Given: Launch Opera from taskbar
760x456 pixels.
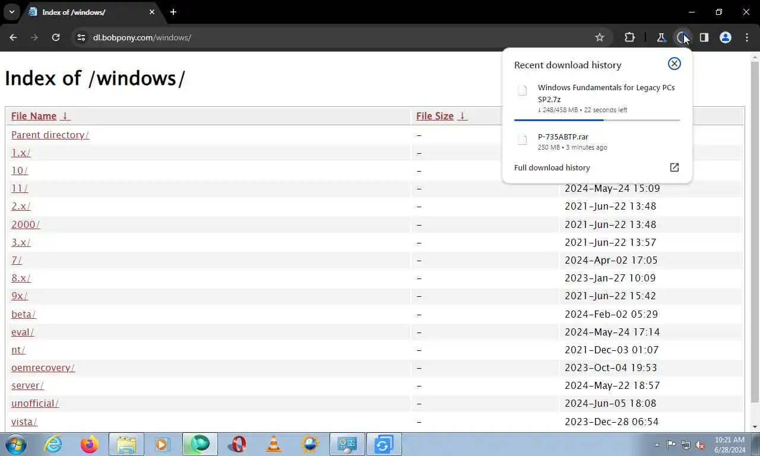Looking at the screenshot, I should [237, 444].
